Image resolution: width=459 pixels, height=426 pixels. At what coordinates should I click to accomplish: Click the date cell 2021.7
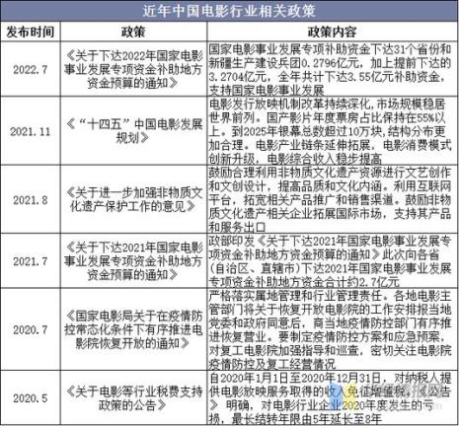click(x=31, y=261)
